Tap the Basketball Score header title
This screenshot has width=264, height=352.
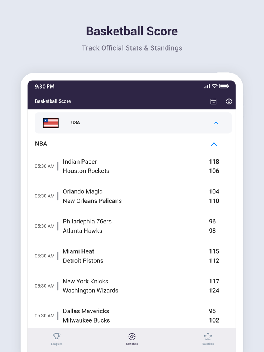pyautogui.click(x=52, y=101)
